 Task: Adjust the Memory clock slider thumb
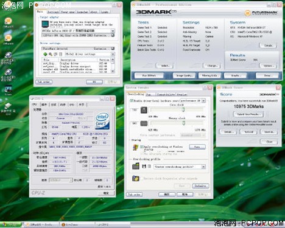(x=183, y=123)
